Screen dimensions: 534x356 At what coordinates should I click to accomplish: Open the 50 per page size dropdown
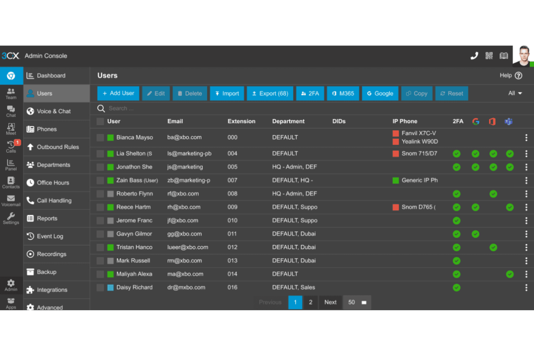(357, 302)
